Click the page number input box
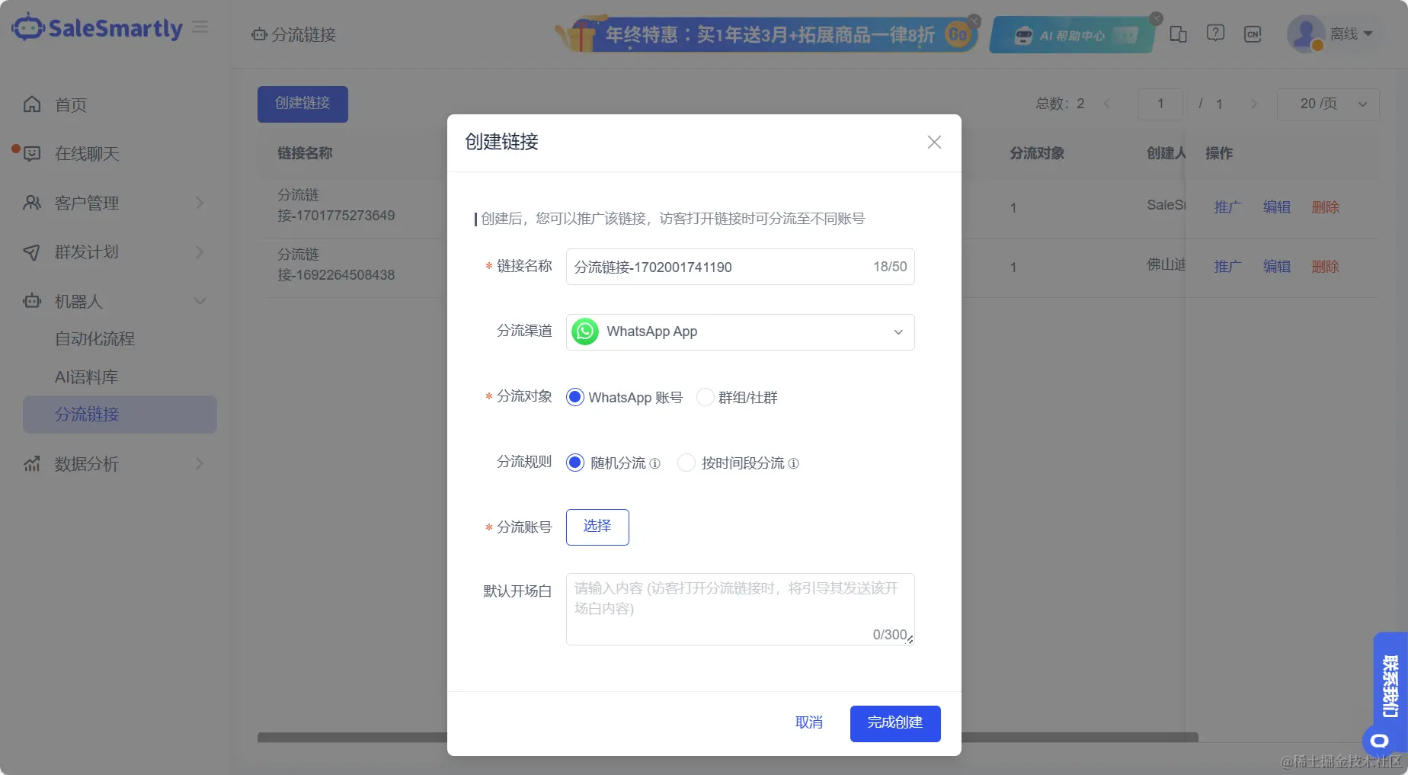This screenshot has width=1408, height=775. (1160, 104)
